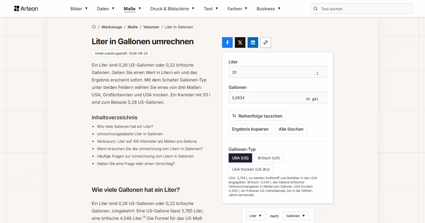Click Reihenfolge tauschen button
Viewport: 425px width, 223px height.
(x=257, y=116)
